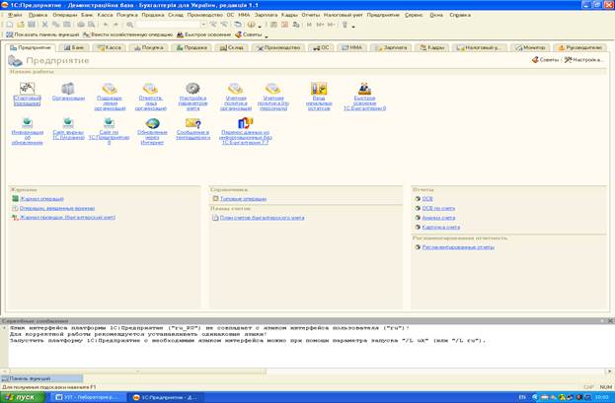Expand the toolbar options arrow after Советы
Screen dimensions: 615x403
pyautogui.click(x=267, y=36)
